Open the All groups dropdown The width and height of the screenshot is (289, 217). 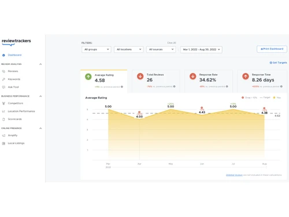97,49
